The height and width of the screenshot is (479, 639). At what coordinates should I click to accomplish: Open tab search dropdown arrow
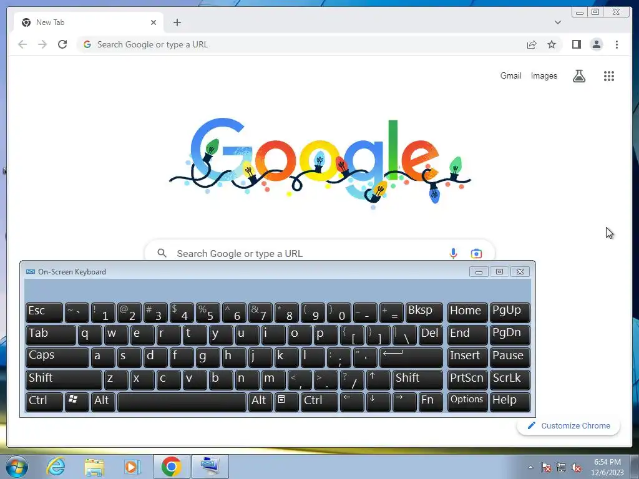click(x=557, y=22)
